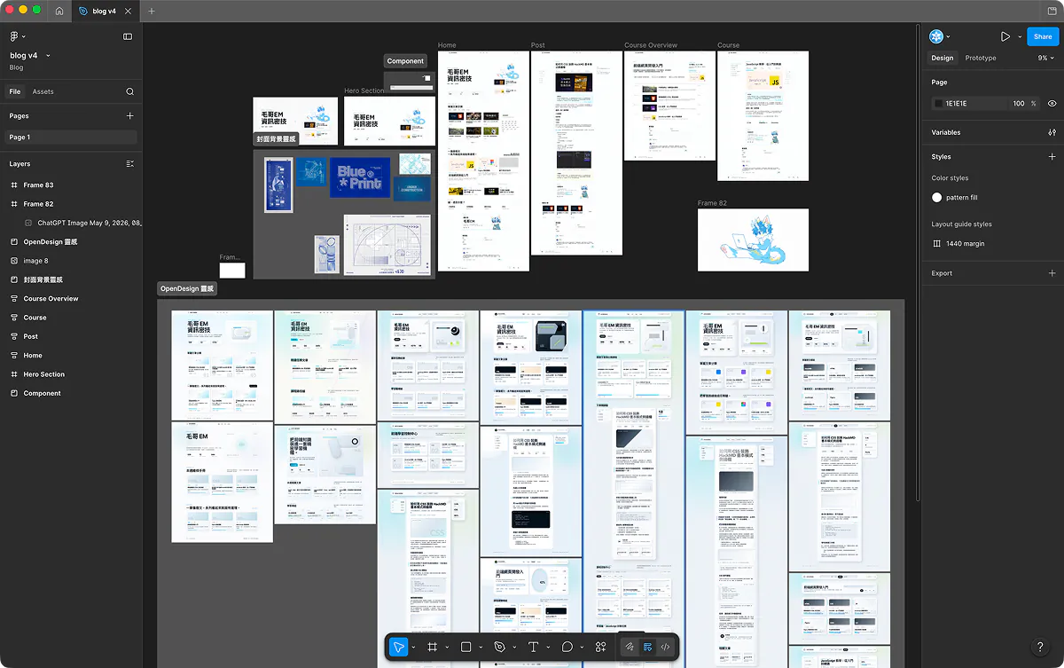This screenshot has width=1064, height=668.
Task: Select the Move tool in bottom toolbar
Action: point(398,648)
